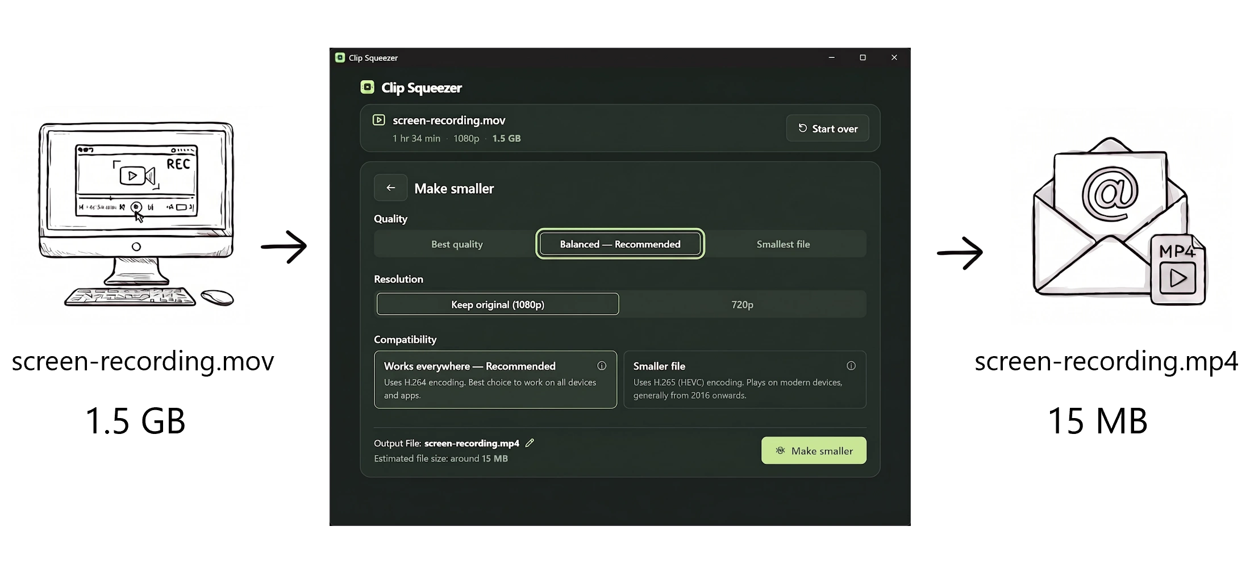Pick the Smallest file quality option
The image size is (1250, 568).
click(784, 244)
